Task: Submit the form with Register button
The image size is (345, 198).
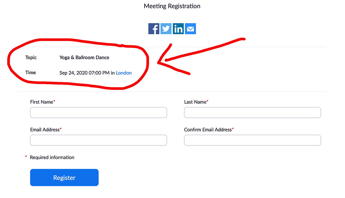Action: point(64,178)
